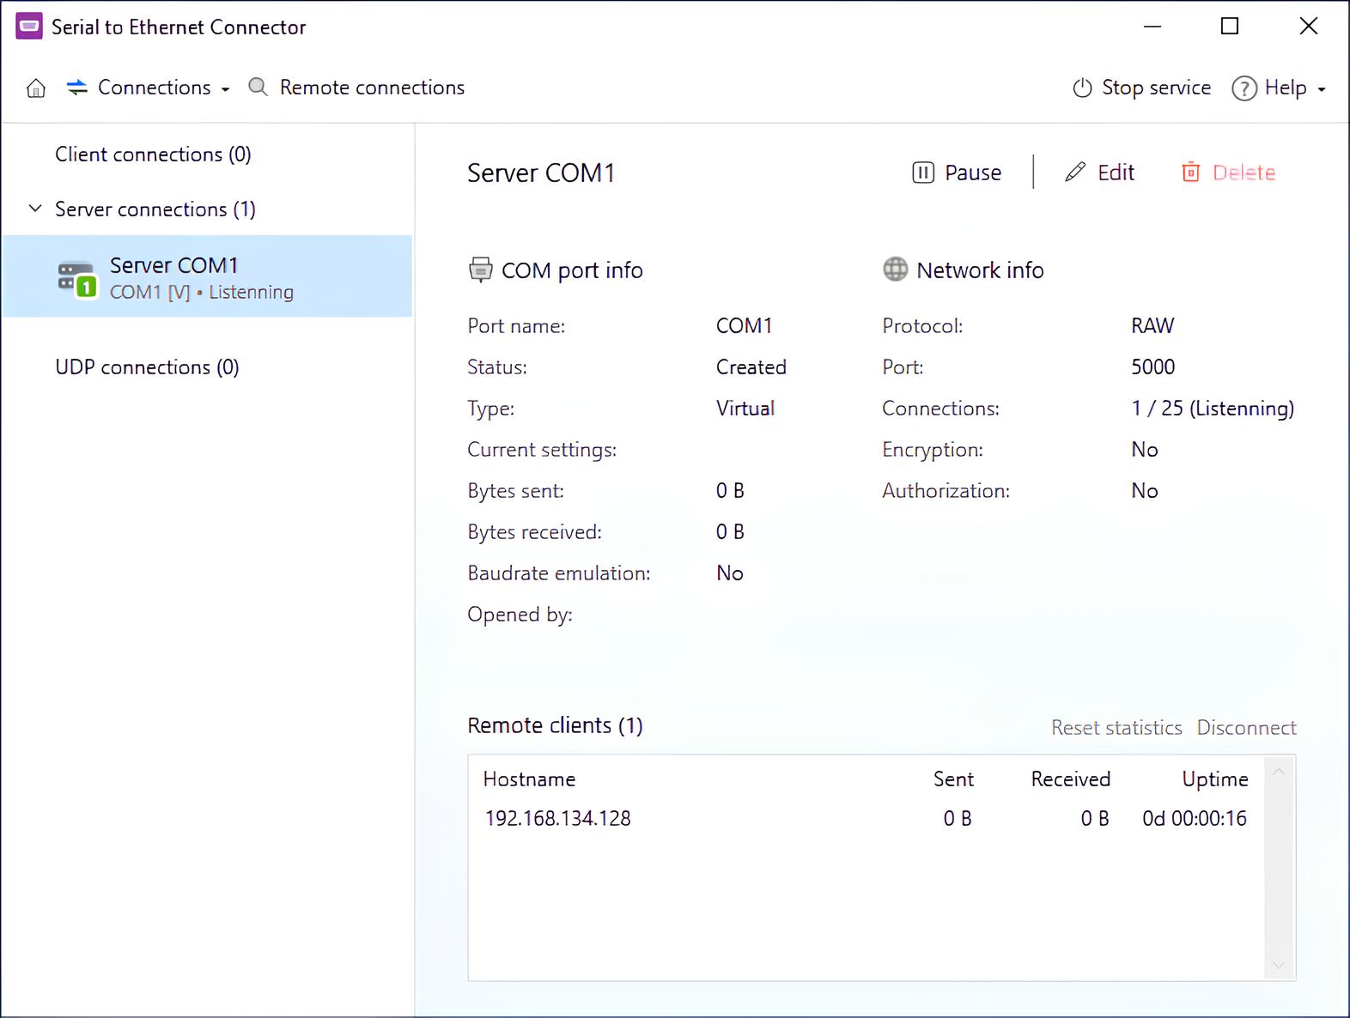1350x1018 pixels.
Task: Click Reset statistics link
Action: tap(1116, 728)
